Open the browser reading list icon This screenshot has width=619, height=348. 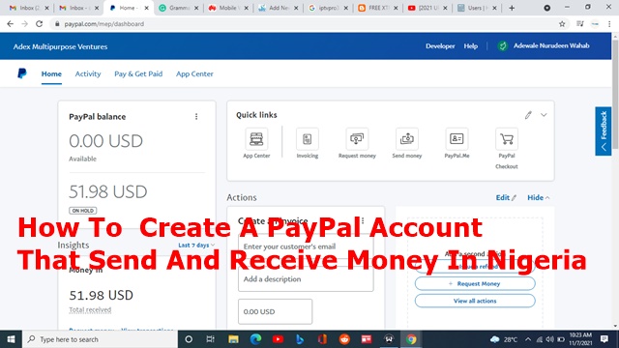[580, 24]
